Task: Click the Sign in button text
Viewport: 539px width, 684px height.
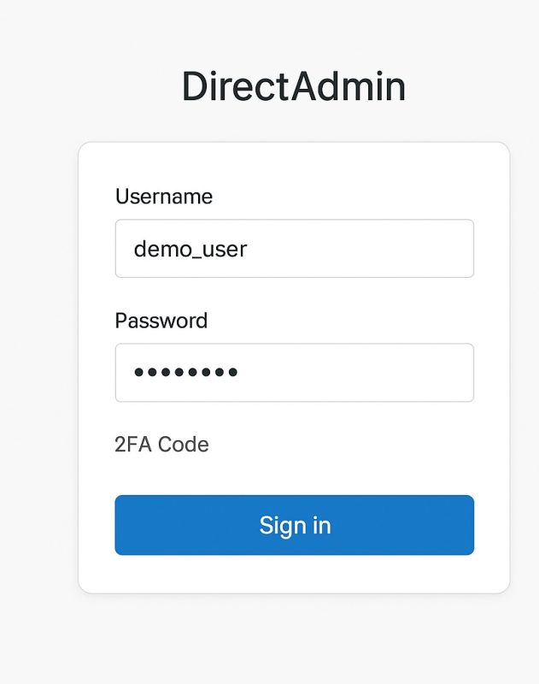Action: pyautogui.click(x=295, y=525)
